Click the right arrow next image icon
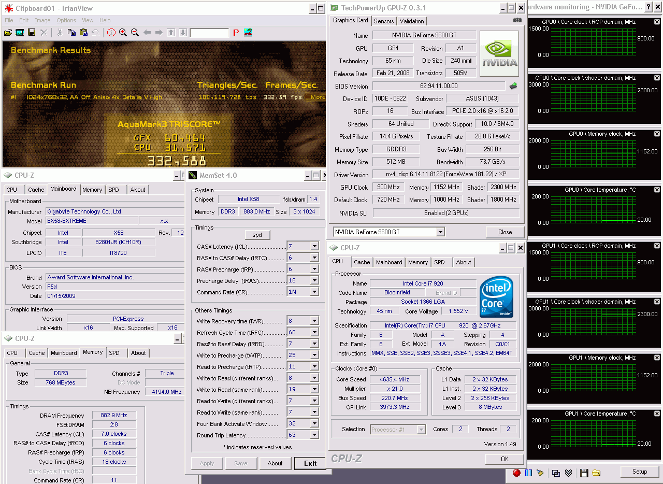This screenshot has height=484, width=663. tap(159, 32)
